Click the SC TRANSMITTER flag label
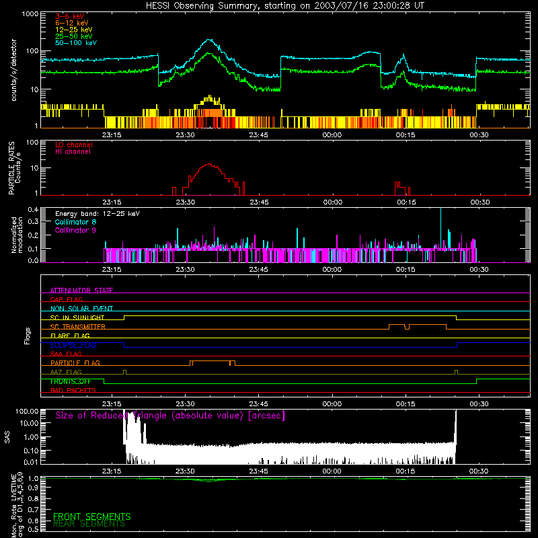This screenshot has height=538, width=538. [x=78, y=326]
